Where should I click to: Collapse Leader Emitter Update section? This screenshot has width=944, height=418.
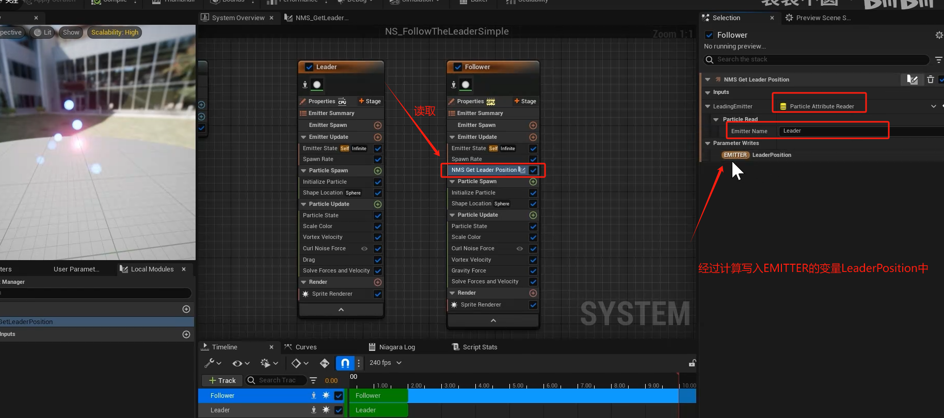point(303,137)
